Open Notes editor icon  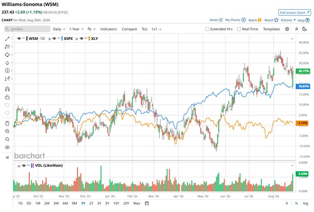pyautogui.click(x=221, y=20)
